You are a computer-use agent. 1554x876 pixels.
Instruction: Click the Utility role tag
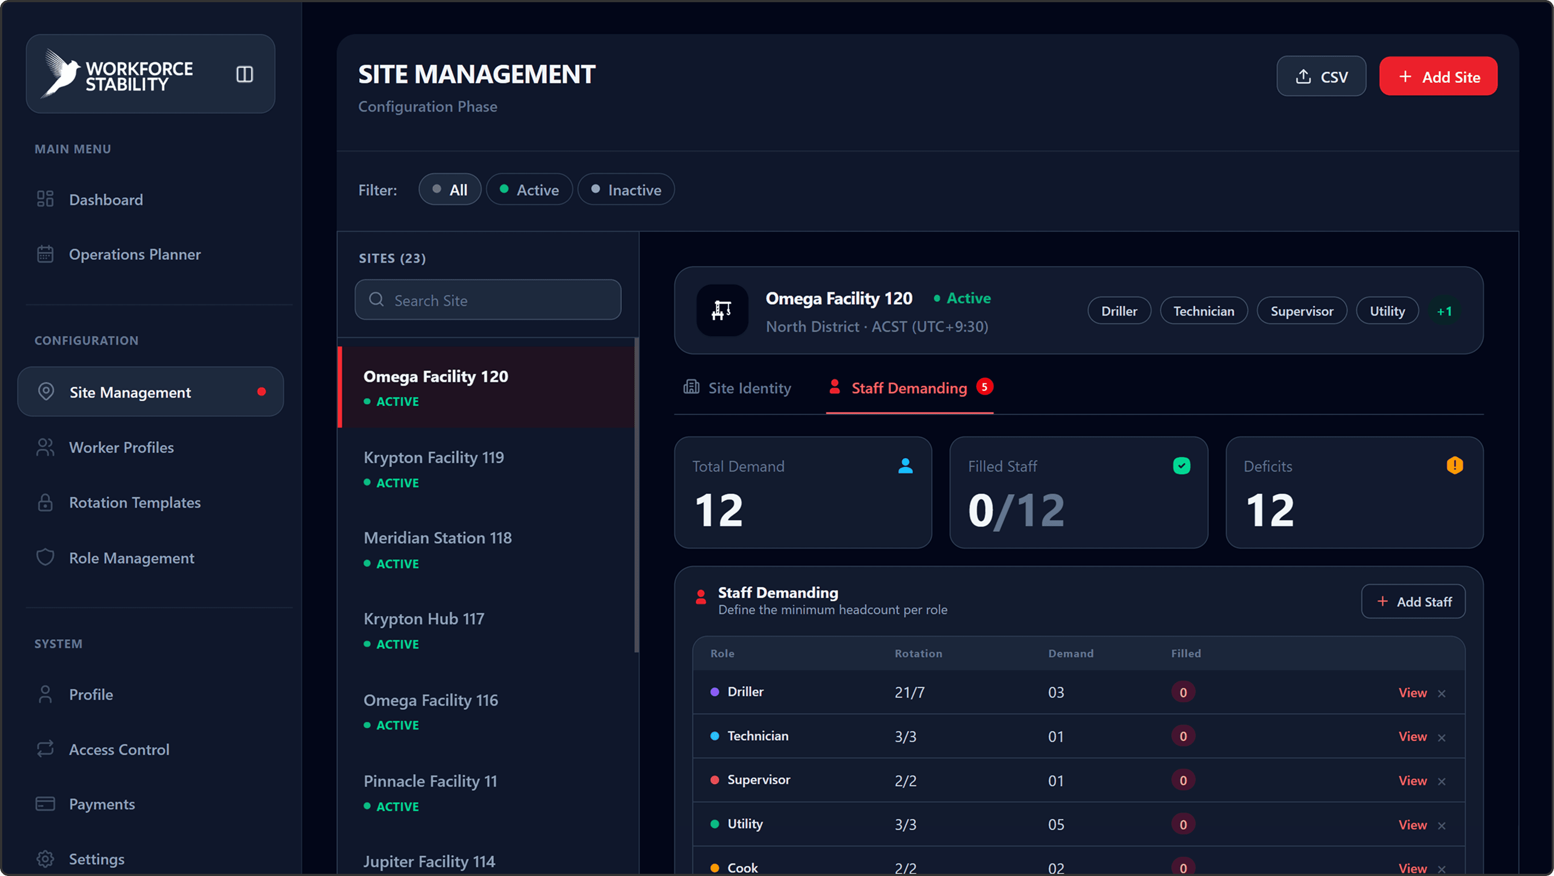pyautogui.click(x=1388, y=311)
